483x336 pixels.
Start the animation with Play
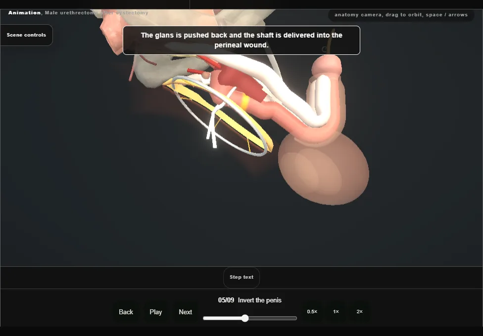(x=155, y=312)
